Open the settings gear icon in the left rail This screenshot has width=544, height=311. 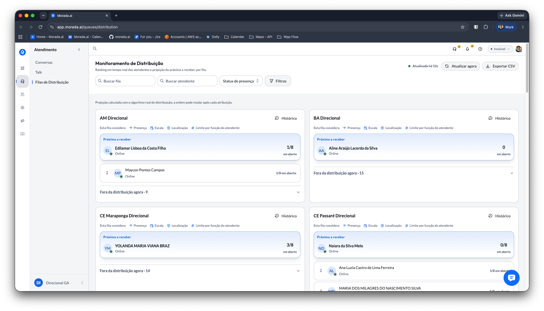pos(22,108)
